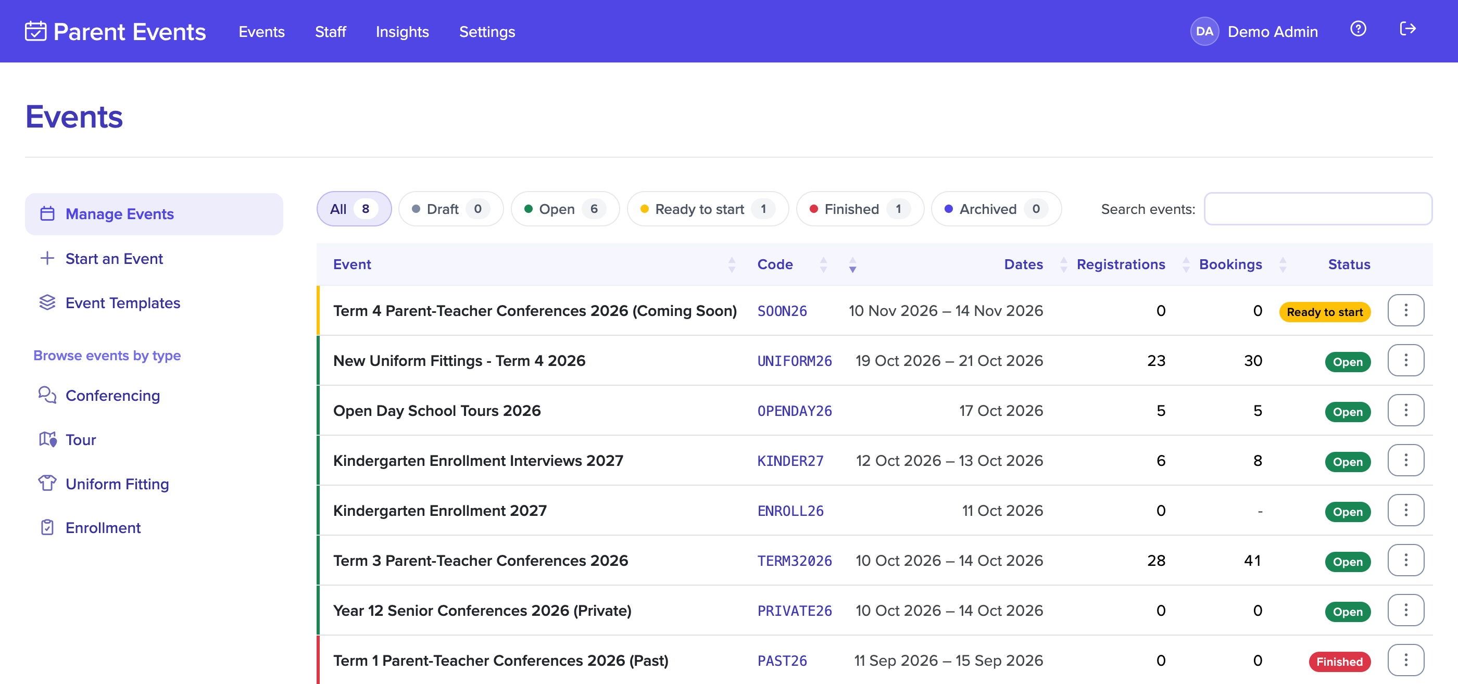Open Open Day School Tours 2026 event

point(437,410)
